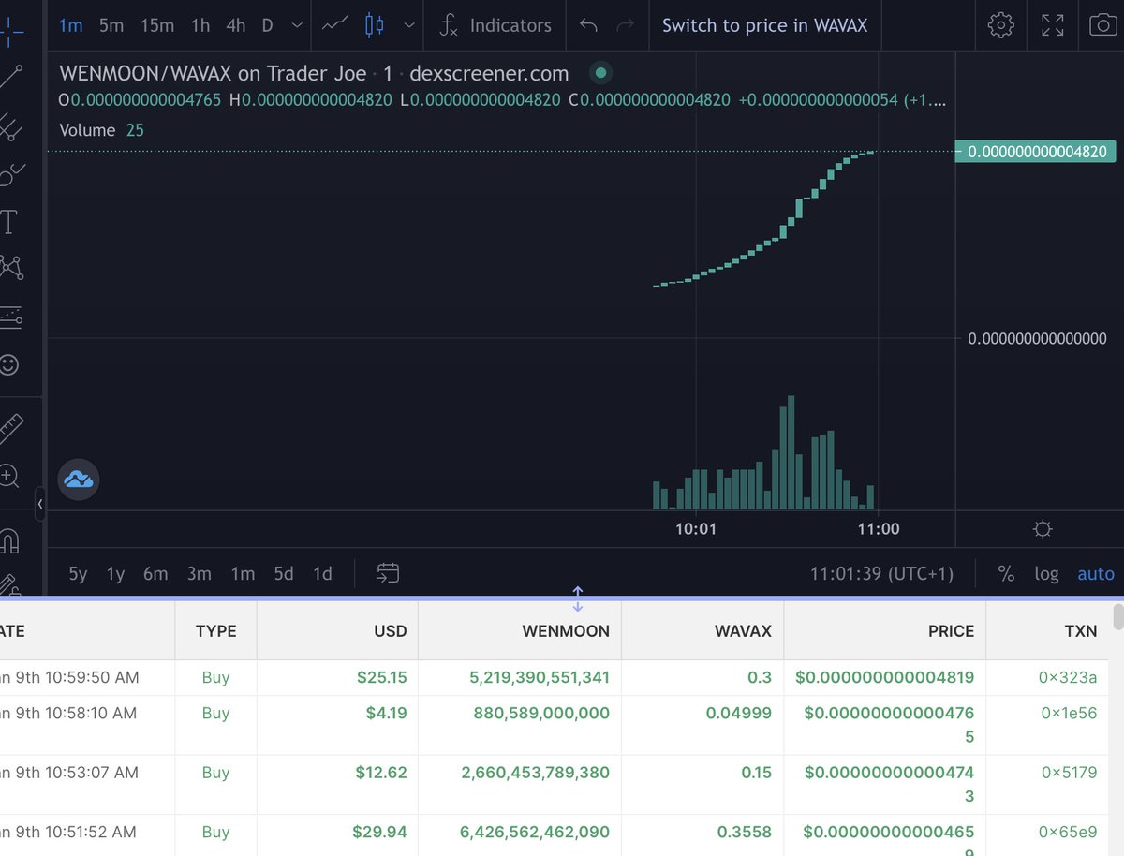The image size is (1124, 856).
Task: Toggle magnet mode
Action: 9,540
